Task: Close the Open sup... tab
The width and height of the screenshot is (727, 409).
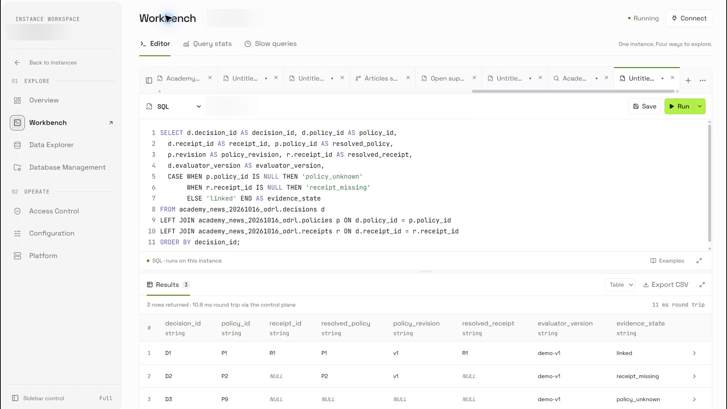Action: tap(474, 78)
